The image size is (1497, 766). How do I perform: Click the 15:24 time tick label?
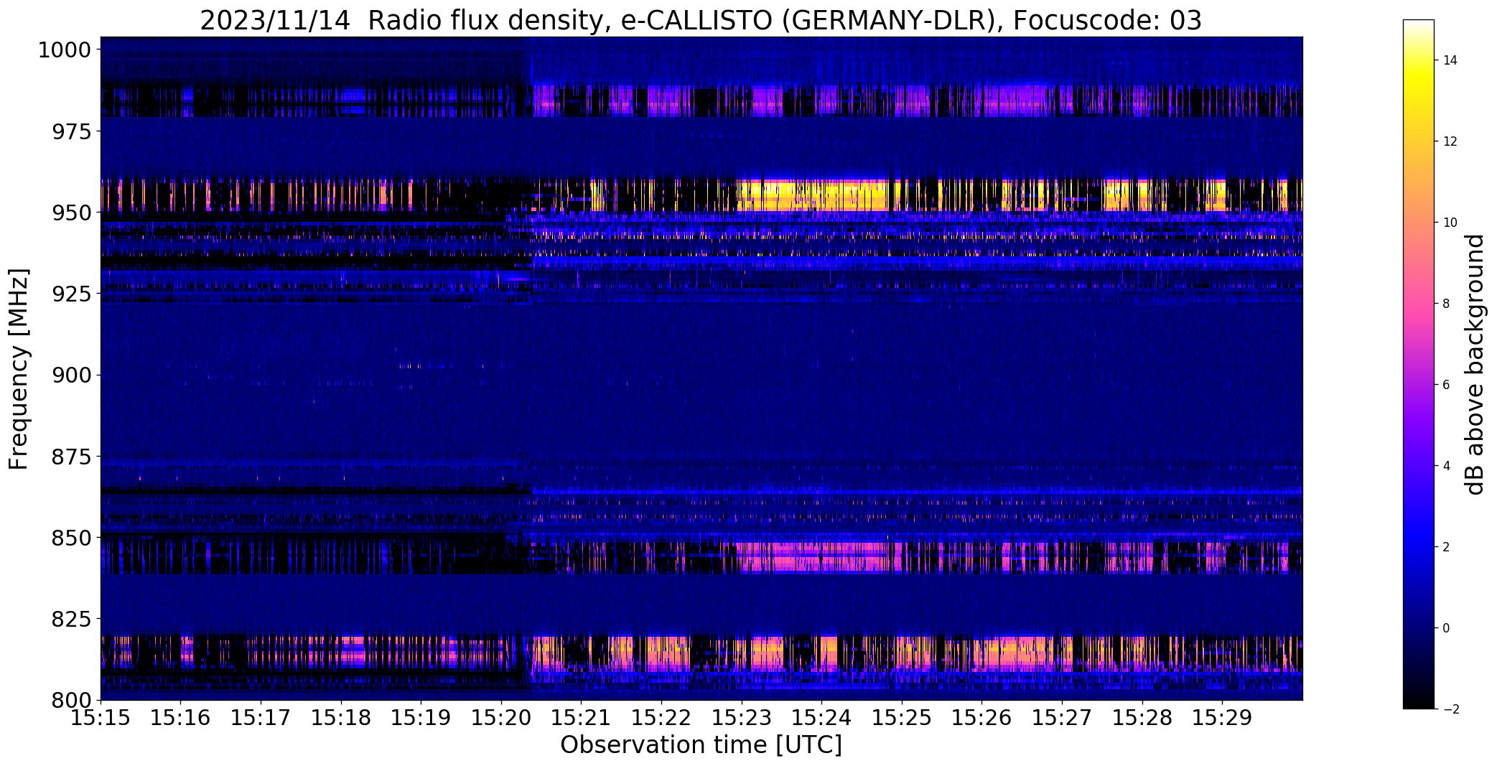click(822, 718)
